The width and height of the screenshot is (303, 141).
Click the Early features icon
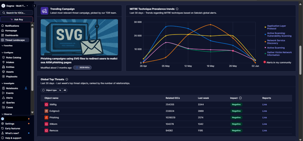[3, 128]
